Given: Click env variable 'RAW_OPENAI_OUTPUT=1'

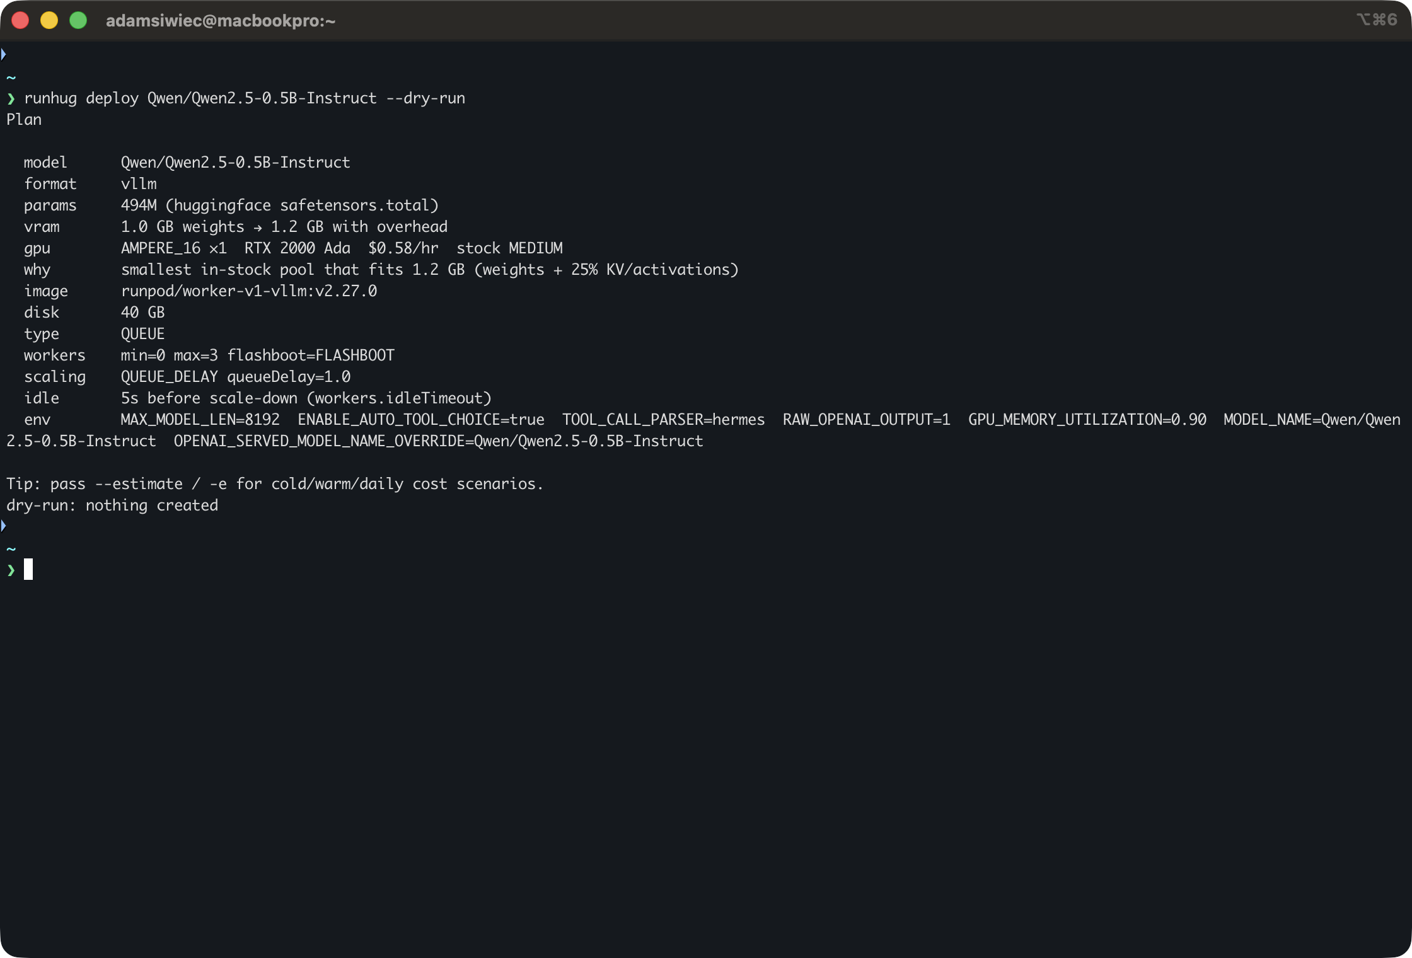Looking at the screenshot, I should (x=866, y=420).
